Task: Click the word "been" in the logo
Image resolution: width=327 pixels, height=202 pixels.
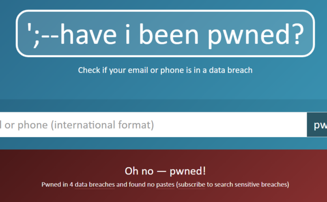Action: pyautogui.click(x=169, y=34)
